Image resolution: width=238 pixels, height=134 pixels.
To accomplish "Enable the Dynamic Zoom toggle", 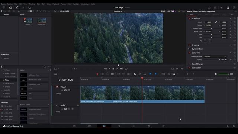I will (189, 49).
